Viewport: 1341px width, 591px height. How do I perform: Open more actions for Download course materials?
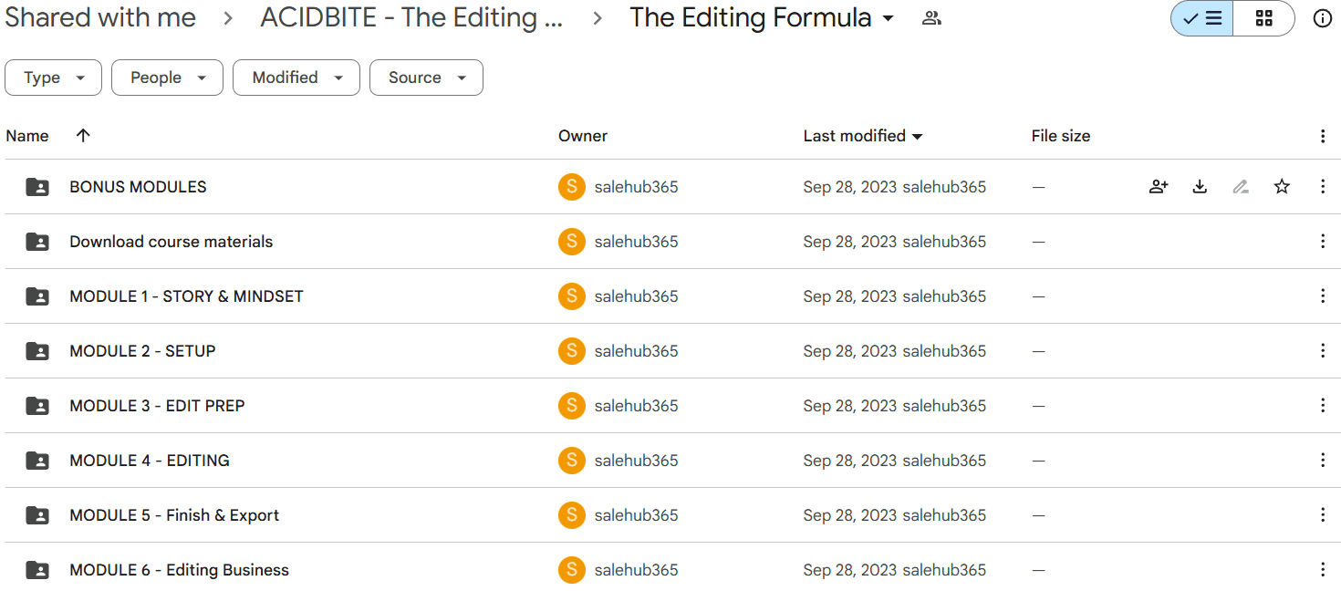1323,242
